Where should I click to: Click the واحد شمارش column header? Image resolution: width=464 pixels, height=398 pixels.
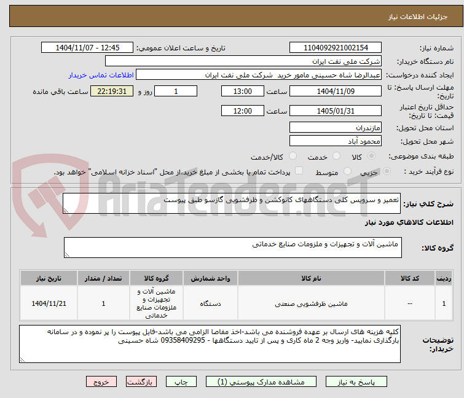(210, 278)
